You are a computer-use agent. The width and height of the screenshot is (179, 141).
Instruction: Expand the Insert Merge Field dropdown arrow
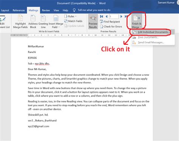coord(59,27)
